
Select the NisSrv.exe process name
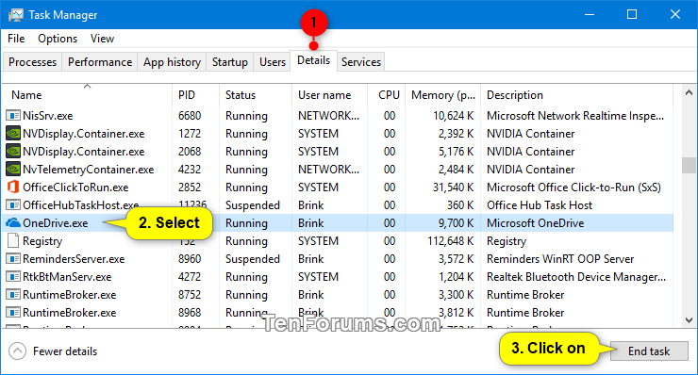click(47, 116)
